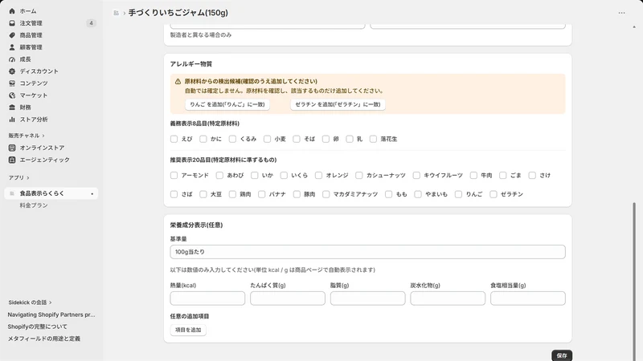Click the discounts badge icon

pos(12,71)
